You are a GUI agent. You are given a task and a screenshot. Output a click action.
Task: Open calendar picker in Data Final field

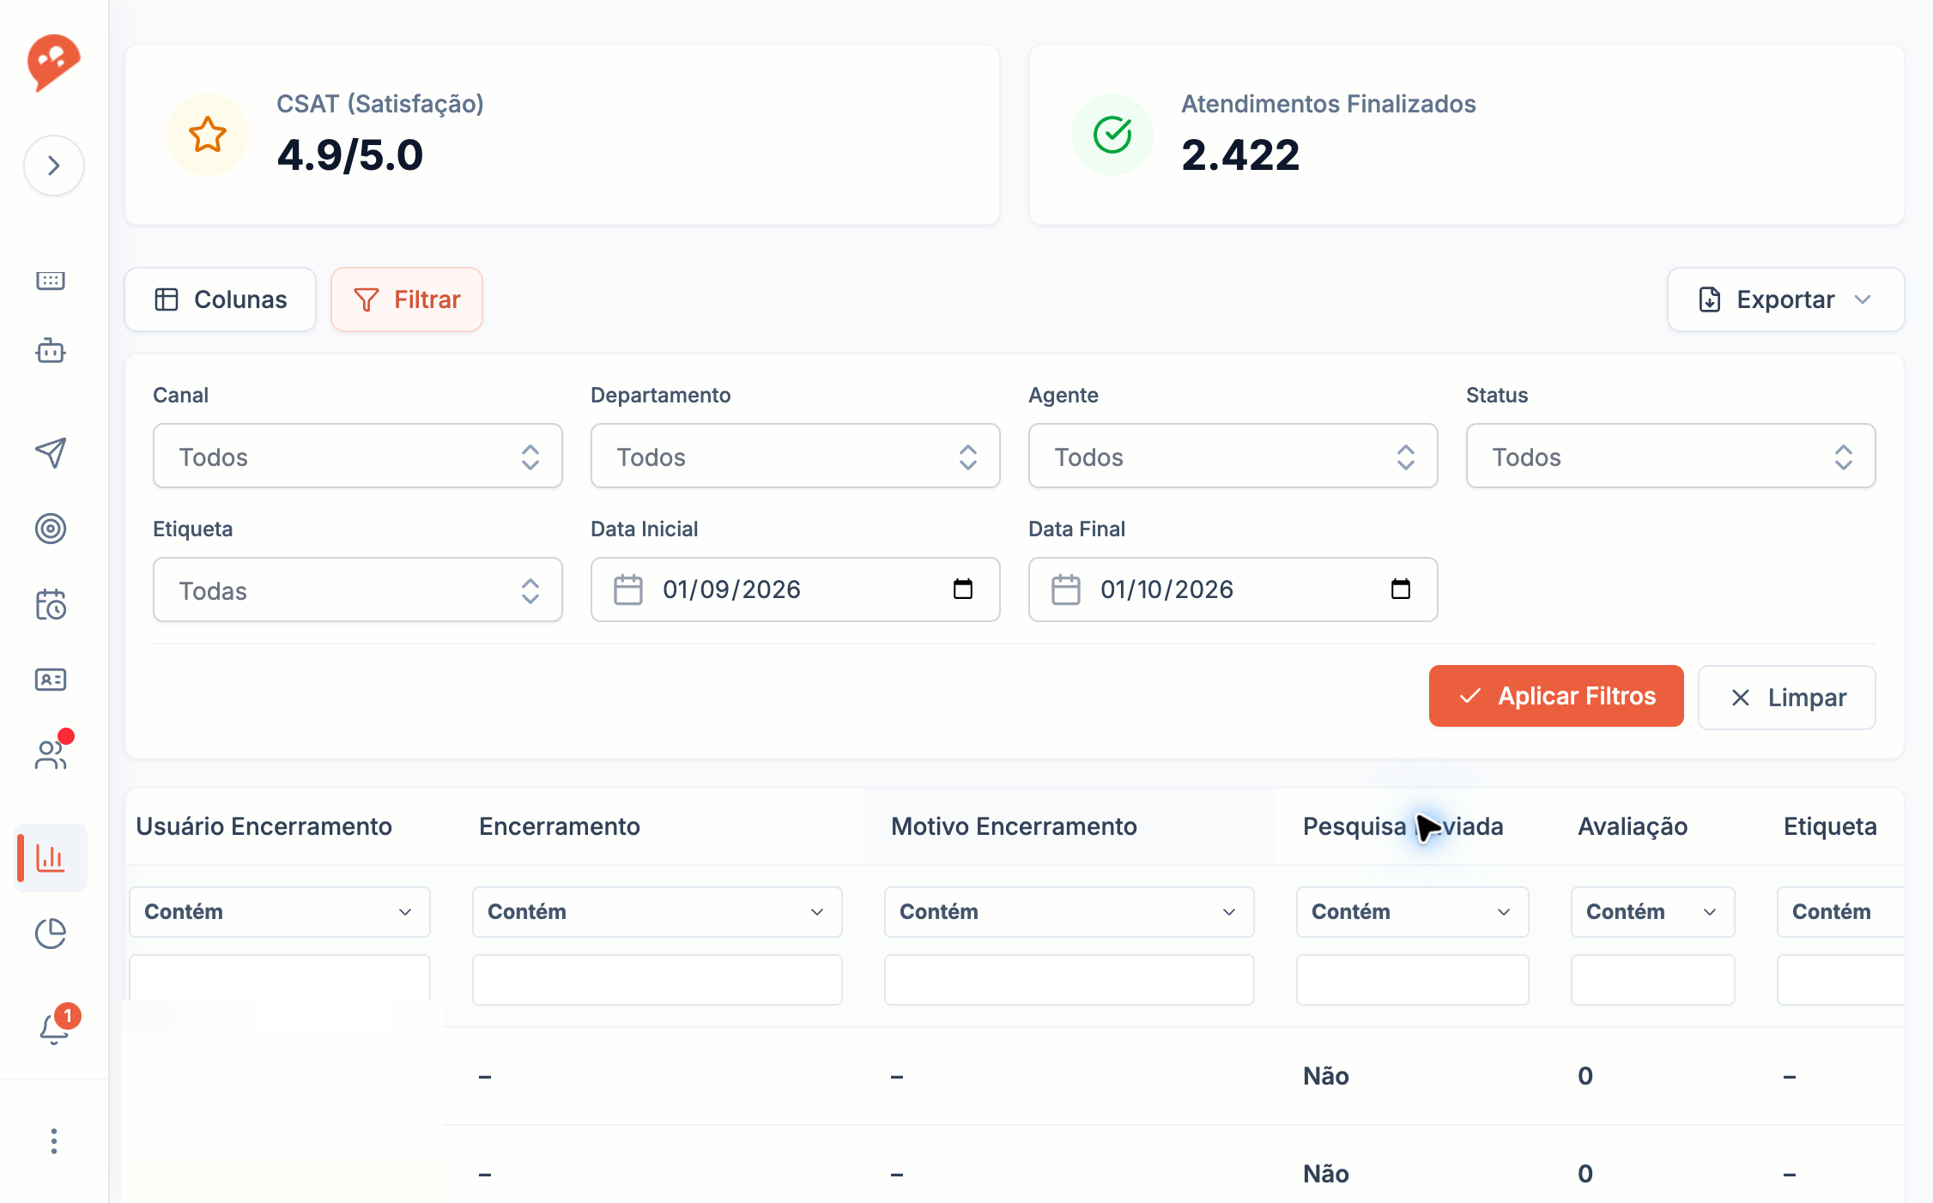(x=1401, y=589)
